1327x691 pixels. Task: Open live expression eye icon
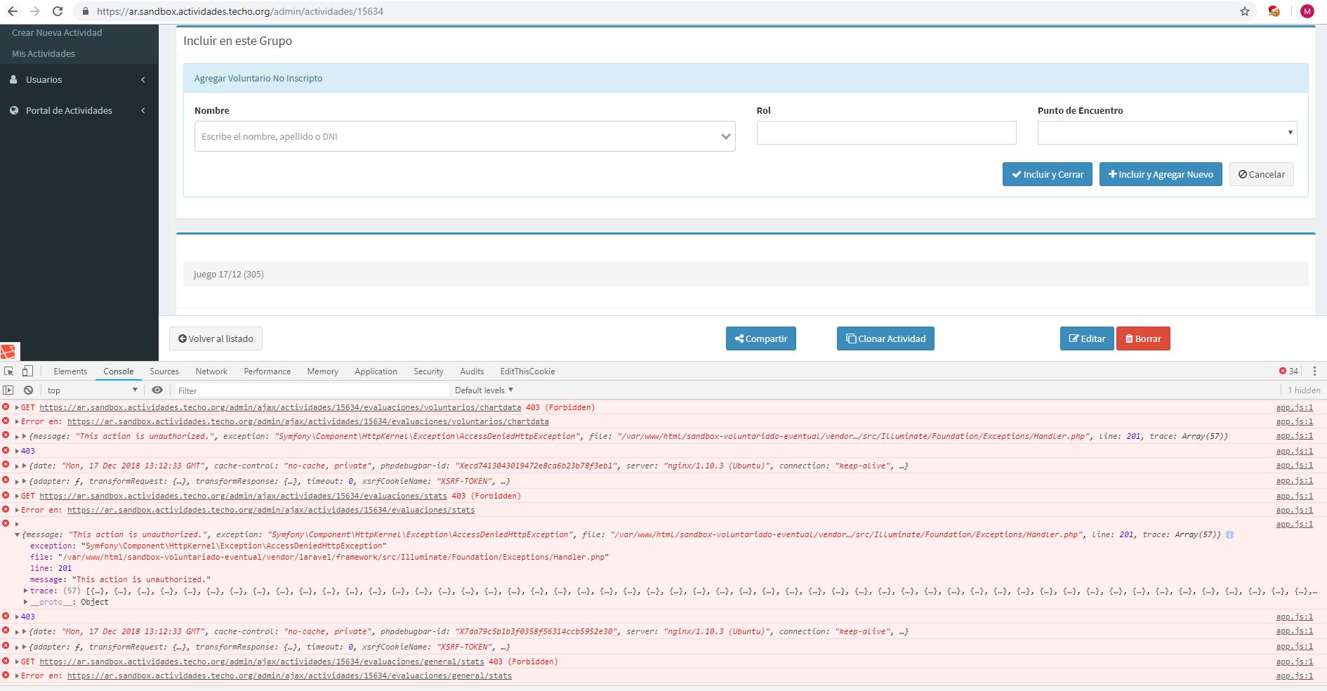pos(157,390)
